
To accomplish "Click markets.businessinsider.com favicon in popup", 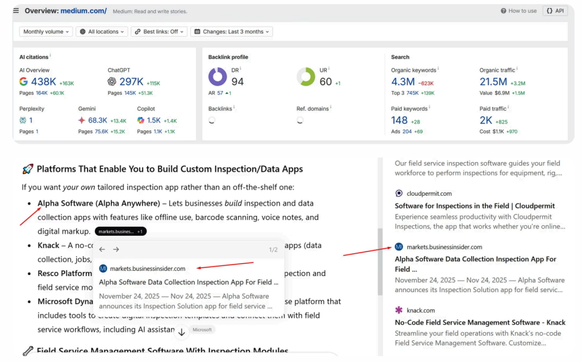I will click(x=103, y=268).
